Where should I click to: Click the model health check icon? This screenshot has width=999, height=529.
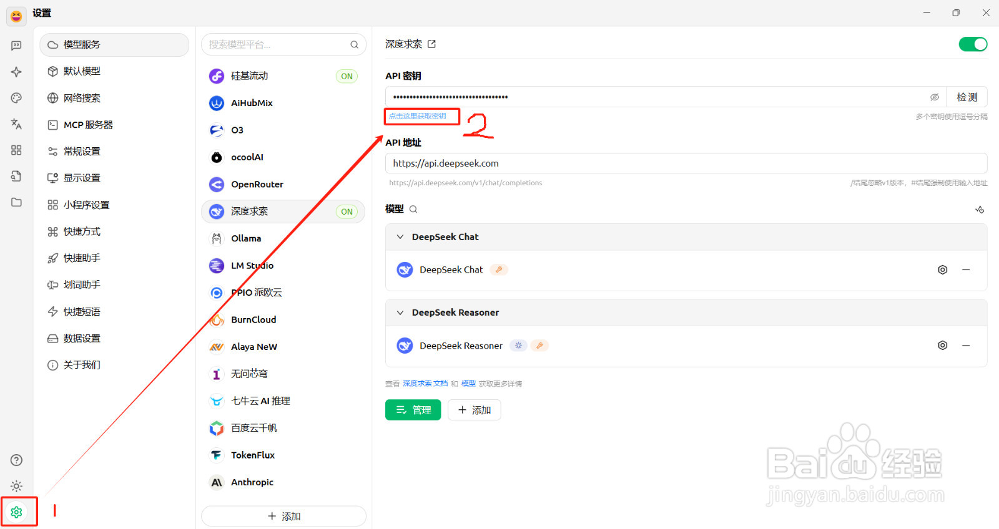(x=980, y=210)
